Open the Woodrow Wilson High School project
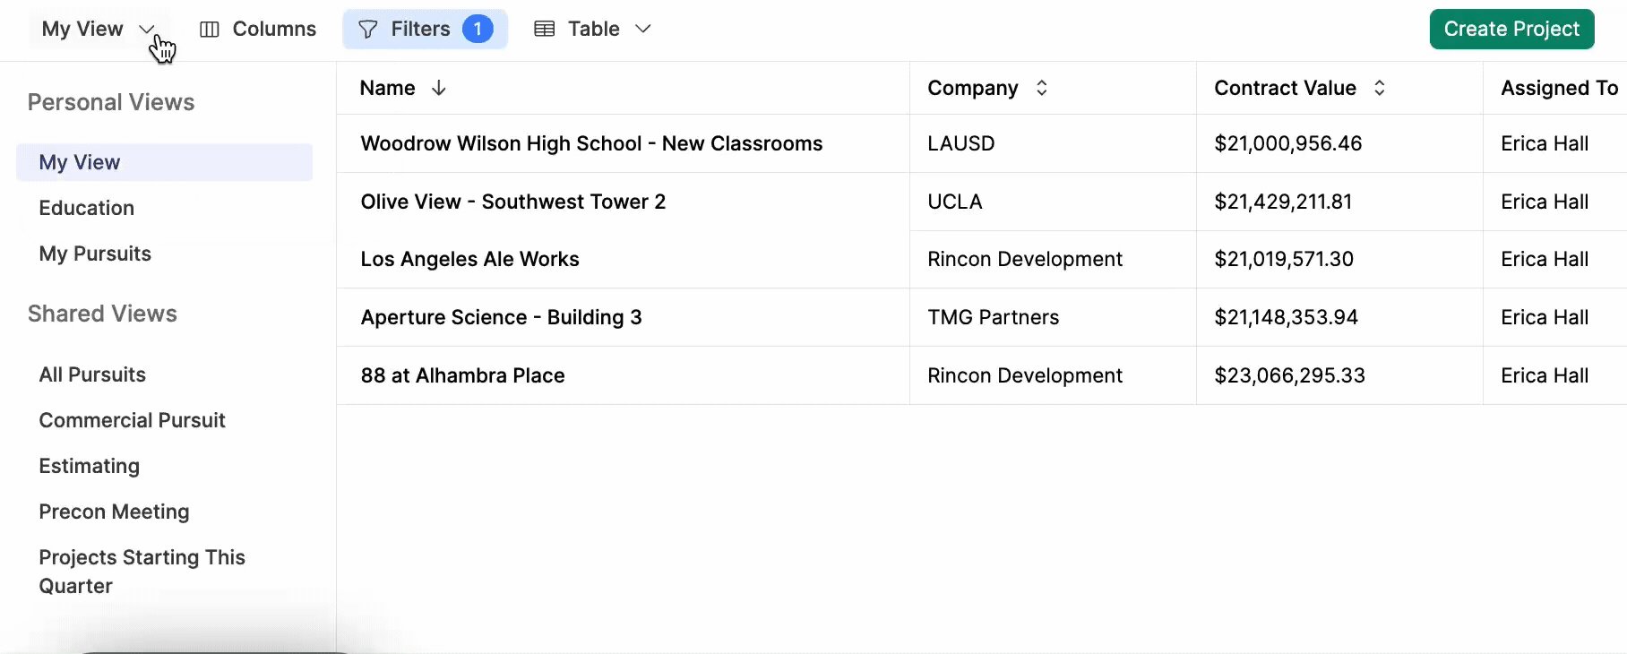1627x654 pixels. tap(591, 143)
